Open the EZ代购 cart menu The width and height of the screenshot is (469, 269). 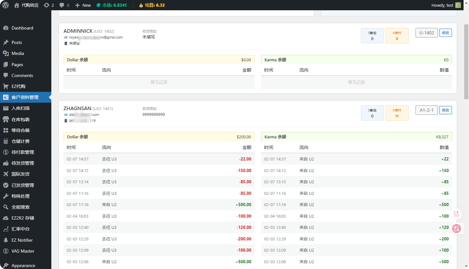point(18,86)
